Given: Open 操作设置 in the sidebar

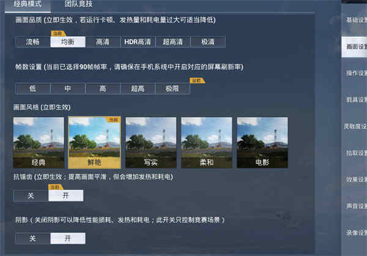Looking at the screenshot, I should coord(354,73).
